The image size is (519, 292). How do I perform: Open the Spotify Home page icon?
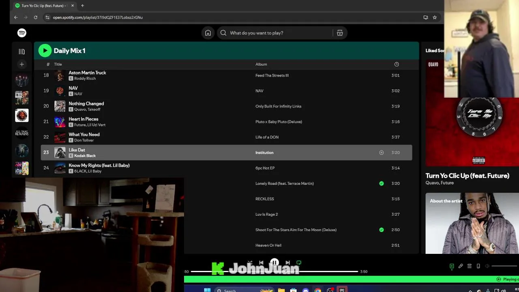pyautogui.click(x=208, y=33)
